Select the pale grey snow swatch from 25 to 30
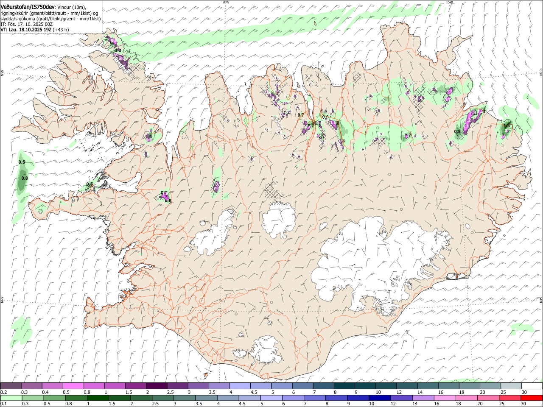This screenshot has width=543, height=407. [x=511, y=386]
